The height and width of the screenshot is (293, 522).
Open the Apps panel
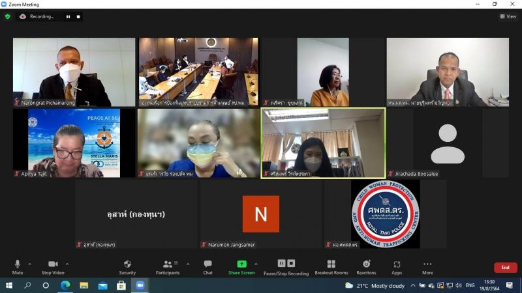pos(397,268)
